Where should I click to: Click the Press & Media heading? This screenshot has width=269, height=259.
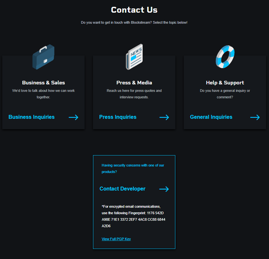pos(134,83)
